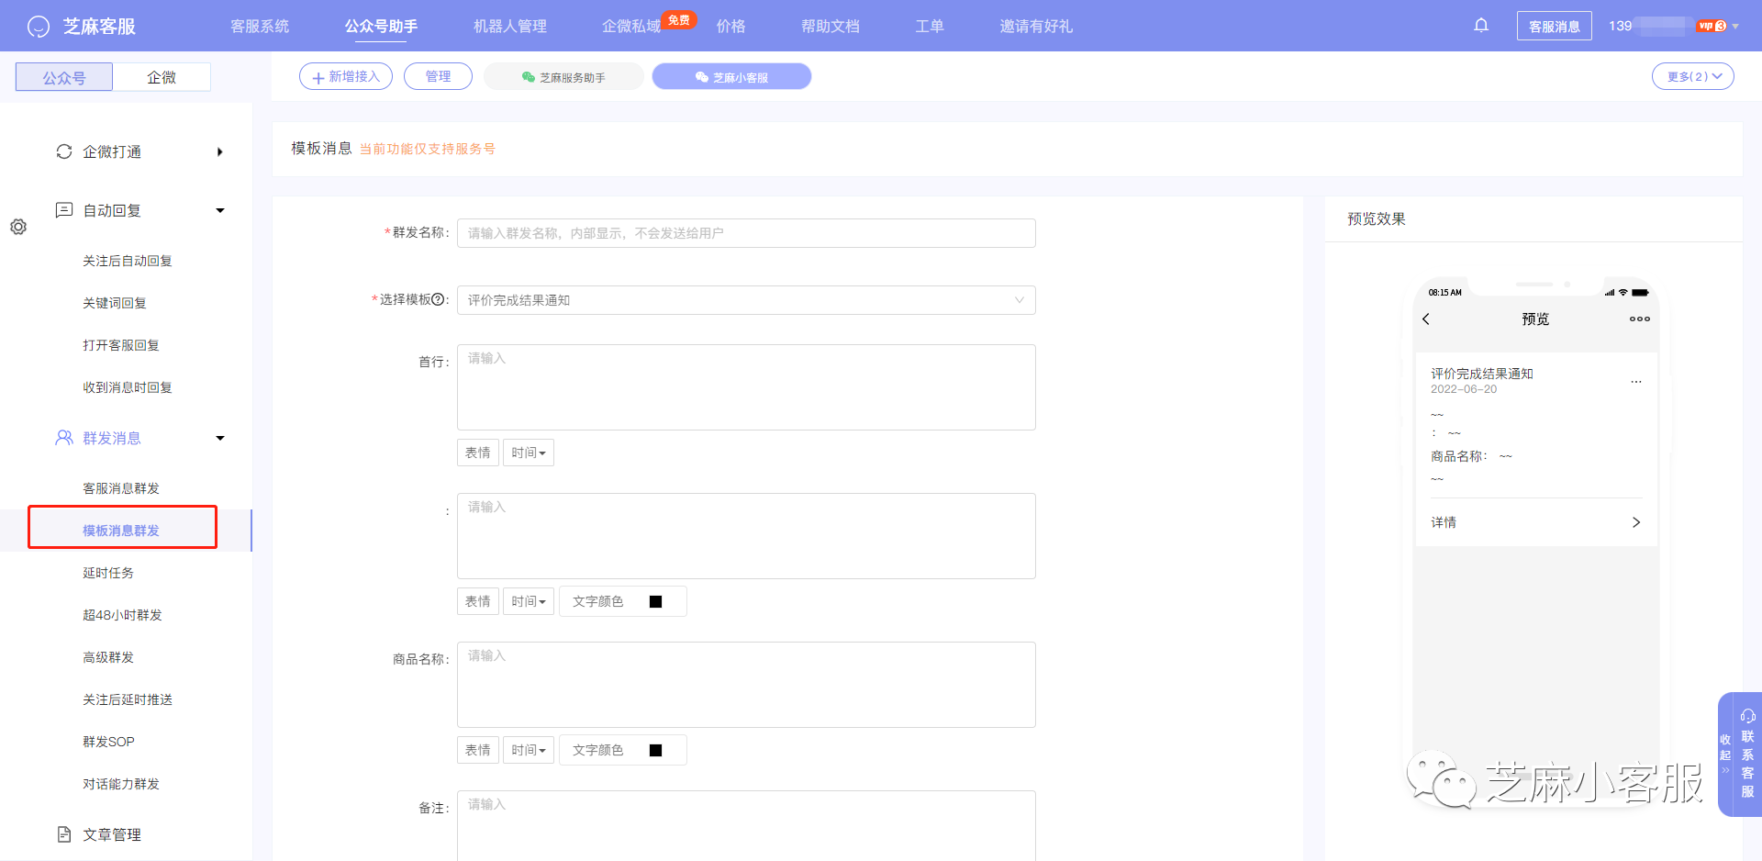
Task: Go to 价格 page
Action: coord(731,27)
